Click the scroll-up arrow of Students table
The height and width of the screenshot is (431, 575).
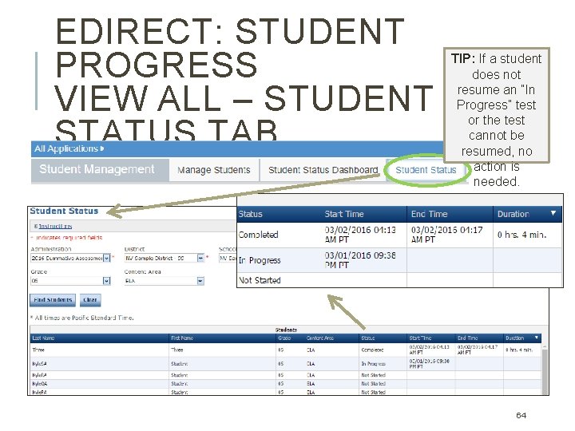tap(545, 346)
